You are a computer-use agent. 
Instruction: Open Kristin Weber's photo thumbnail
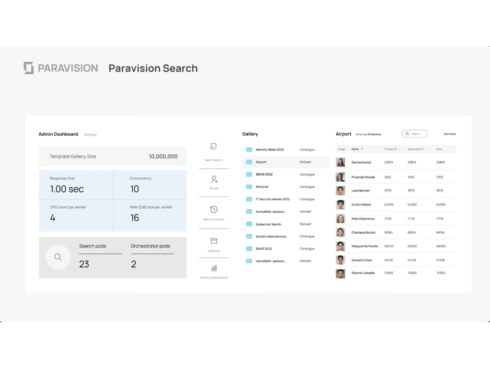[x=341, y=204]
